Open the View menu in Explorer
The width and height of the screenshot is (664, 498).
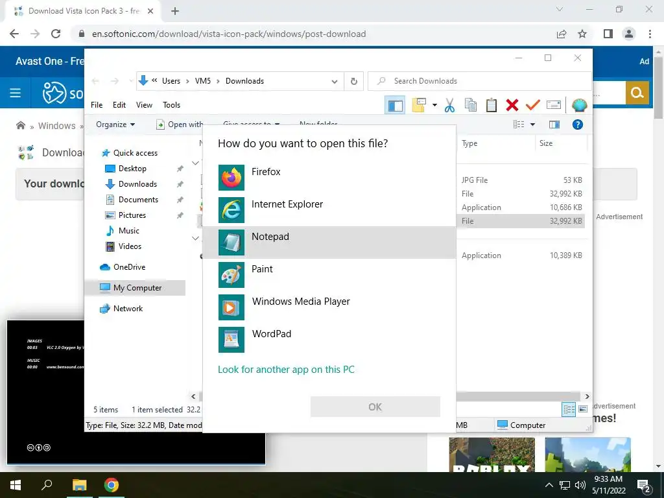144,104
